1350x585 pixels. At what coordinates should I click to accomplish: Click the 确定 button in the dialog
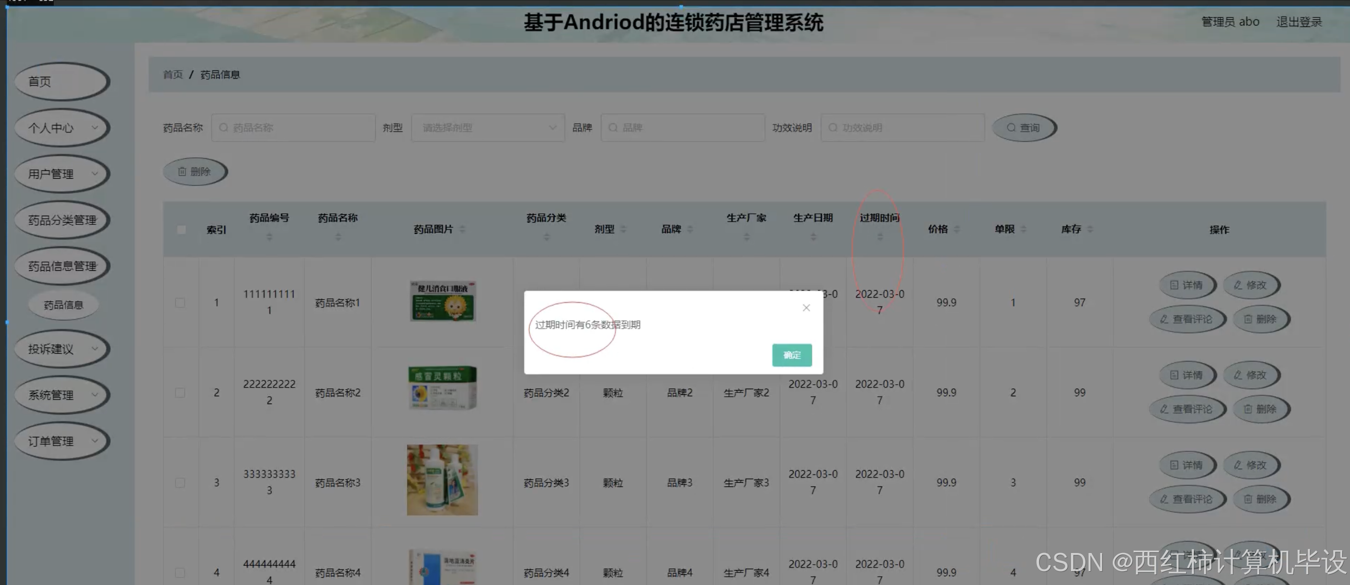point(791,355)
